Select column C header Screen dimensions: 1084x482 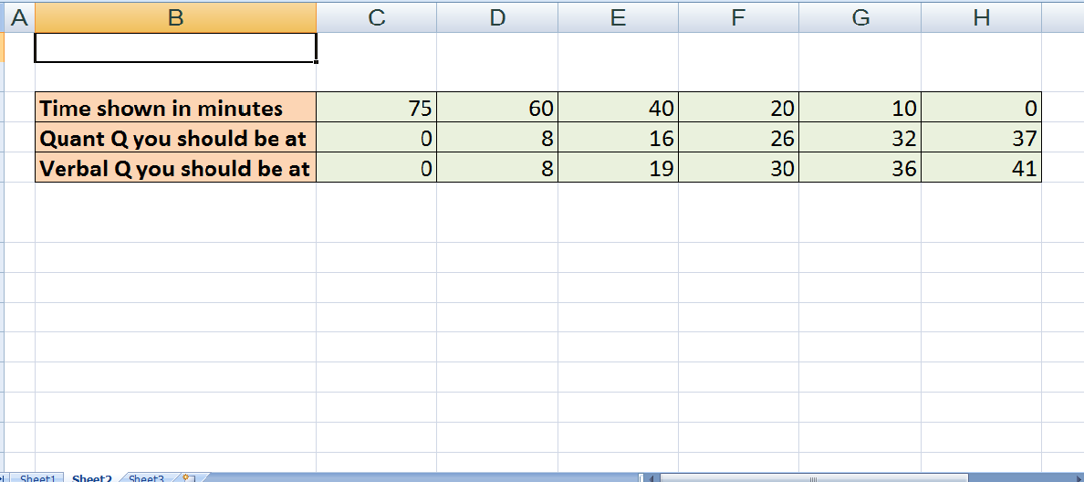[x=376, y=17]
